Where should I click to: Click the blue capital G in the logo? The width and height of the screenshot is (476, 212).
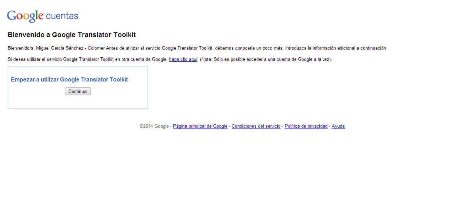[x=12, y=15]
